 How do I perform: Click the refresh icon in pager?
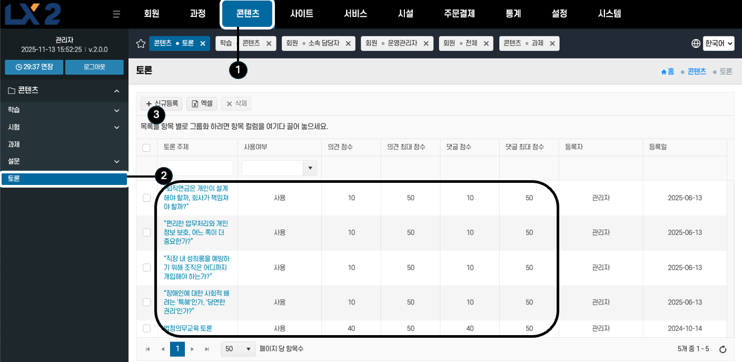[x=723, y=349]
